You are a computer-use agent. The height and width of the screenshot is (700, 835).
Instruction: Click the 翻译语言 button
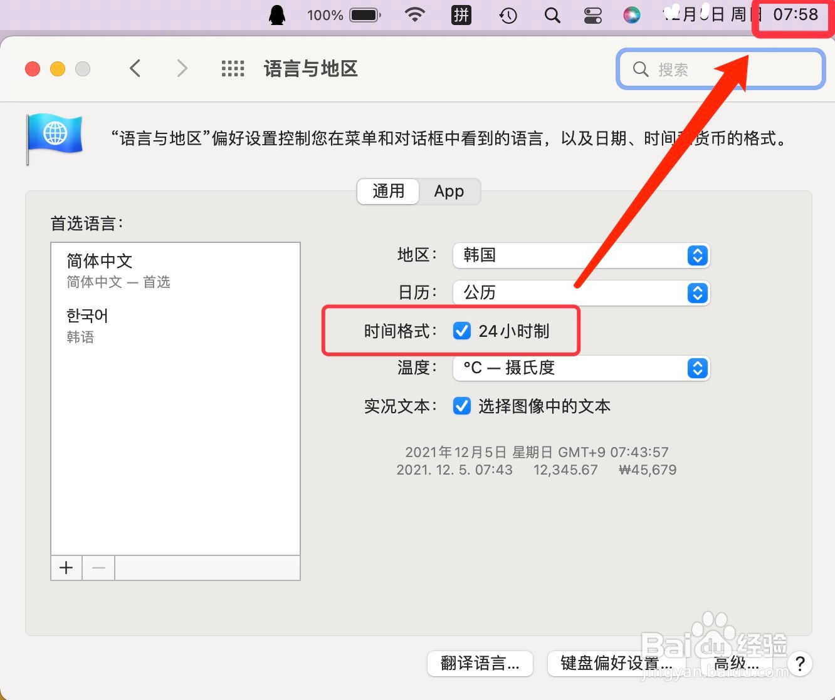click(x=480, y=664)
